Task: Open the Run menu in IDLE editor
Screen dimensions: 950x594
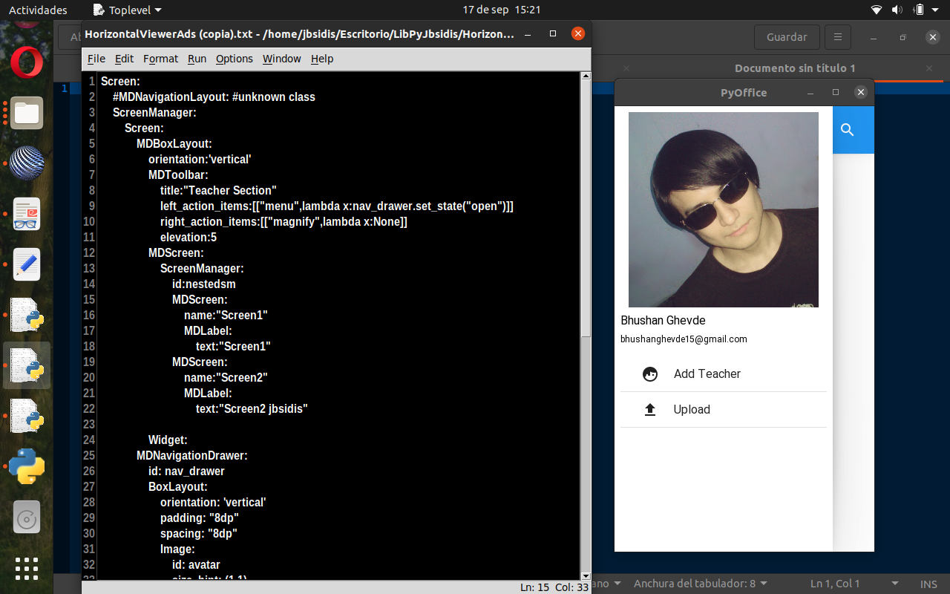Action: point(197,59)
